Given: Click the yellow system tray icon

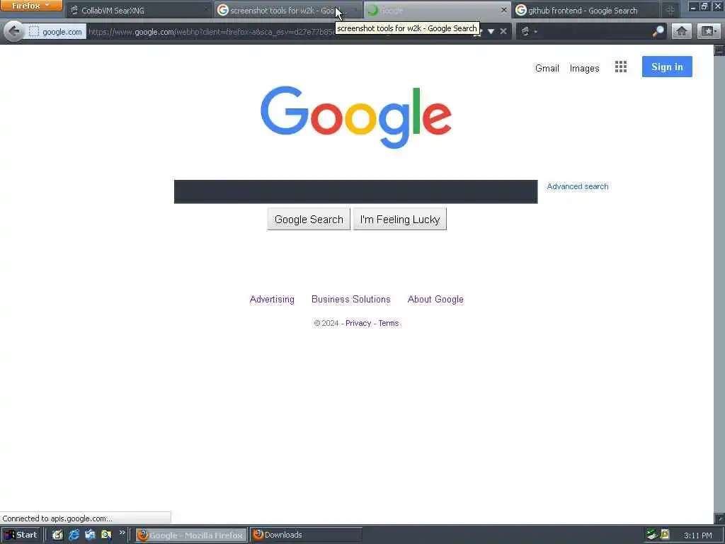Looking at the screenshot, I should [665, 534].
